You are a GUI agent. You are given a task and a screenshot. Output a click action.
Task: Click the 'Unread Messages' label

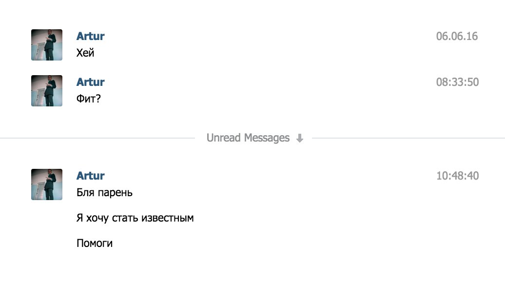click(248, 138)
